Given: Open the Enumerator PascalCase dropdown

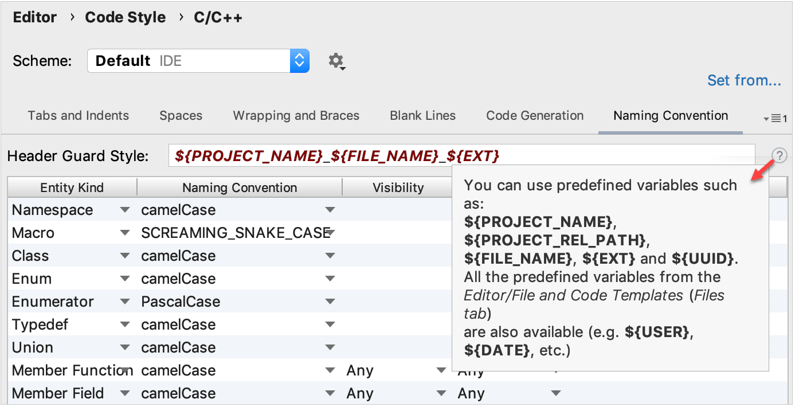Looking at the screenshot, I should click(330, 302).
